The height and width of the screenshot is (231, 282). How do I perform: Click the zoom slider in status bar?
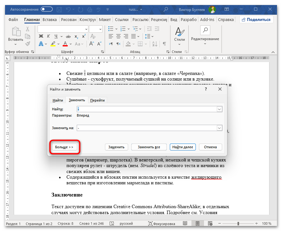(238, 223)
